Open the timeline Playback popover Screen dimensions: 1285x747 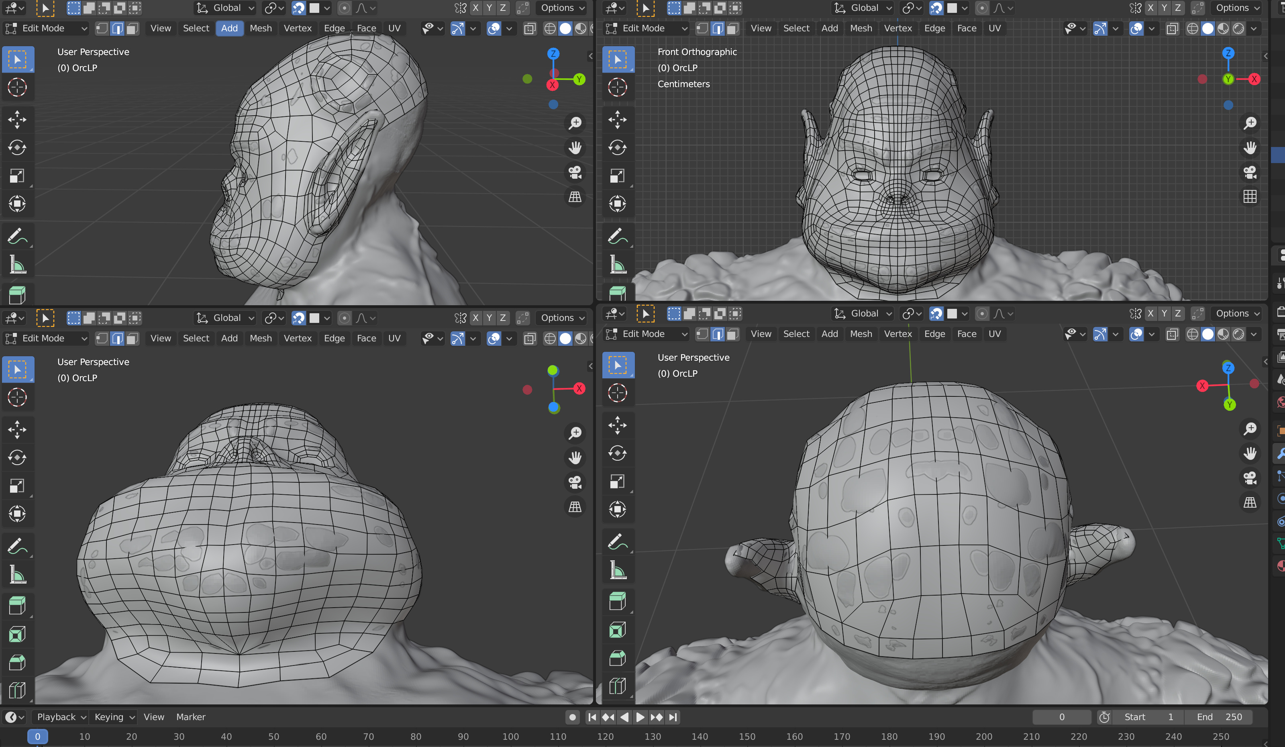pos(60,717)
